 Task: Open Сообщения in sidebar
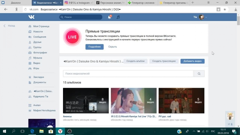tap(40, 37)
